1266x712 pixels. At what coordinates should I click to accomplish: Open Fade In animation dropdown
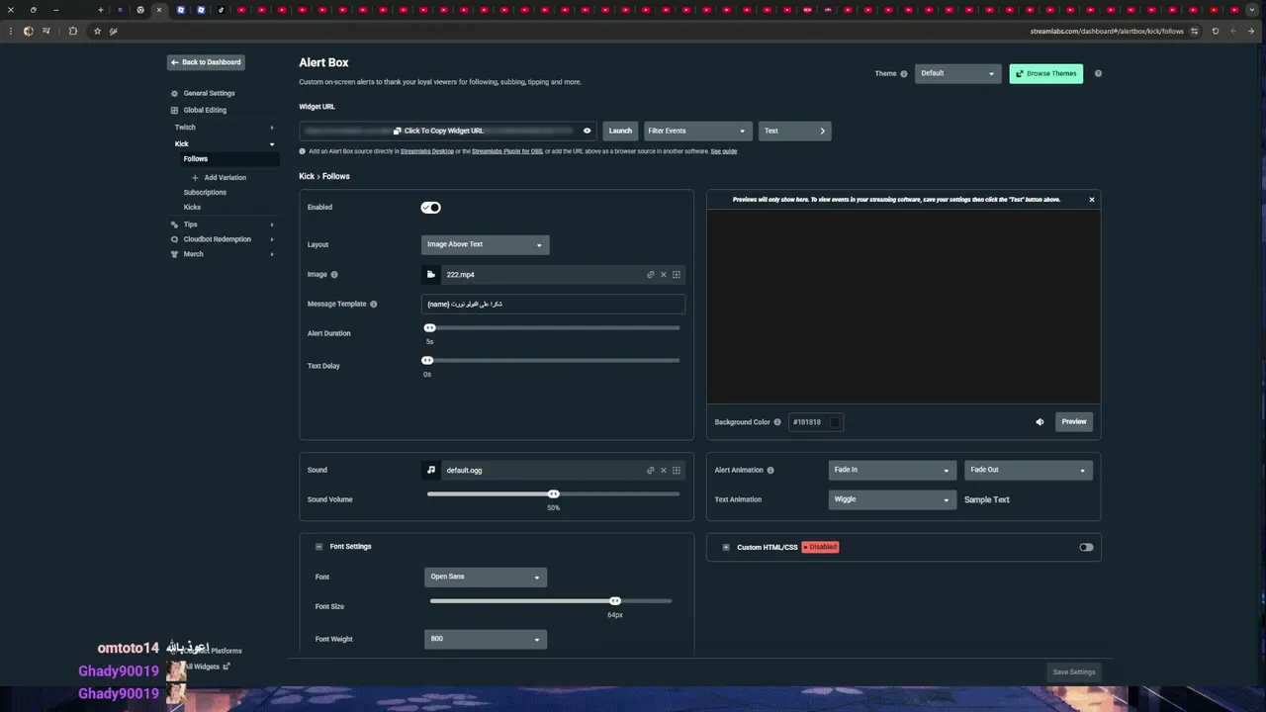892,471
